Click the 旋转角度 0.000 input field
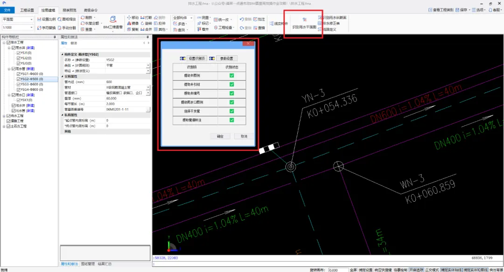The width and height of the screenshot is (504, 272). 338,270
